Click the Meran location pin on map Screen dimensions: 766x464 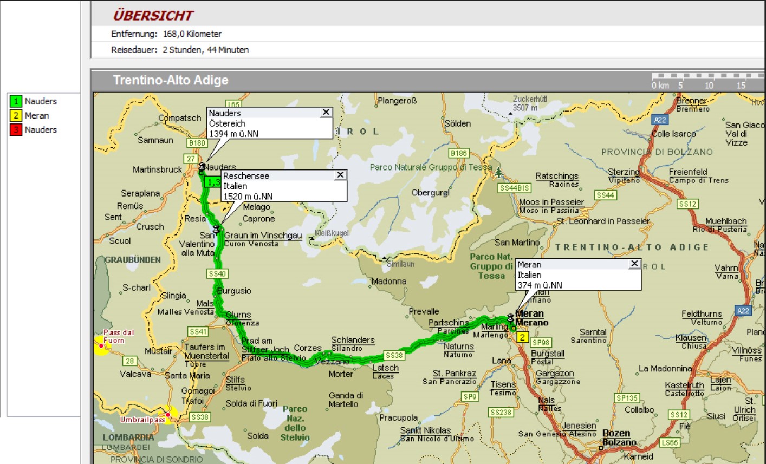pyautogui.click(x=510, y=318)
